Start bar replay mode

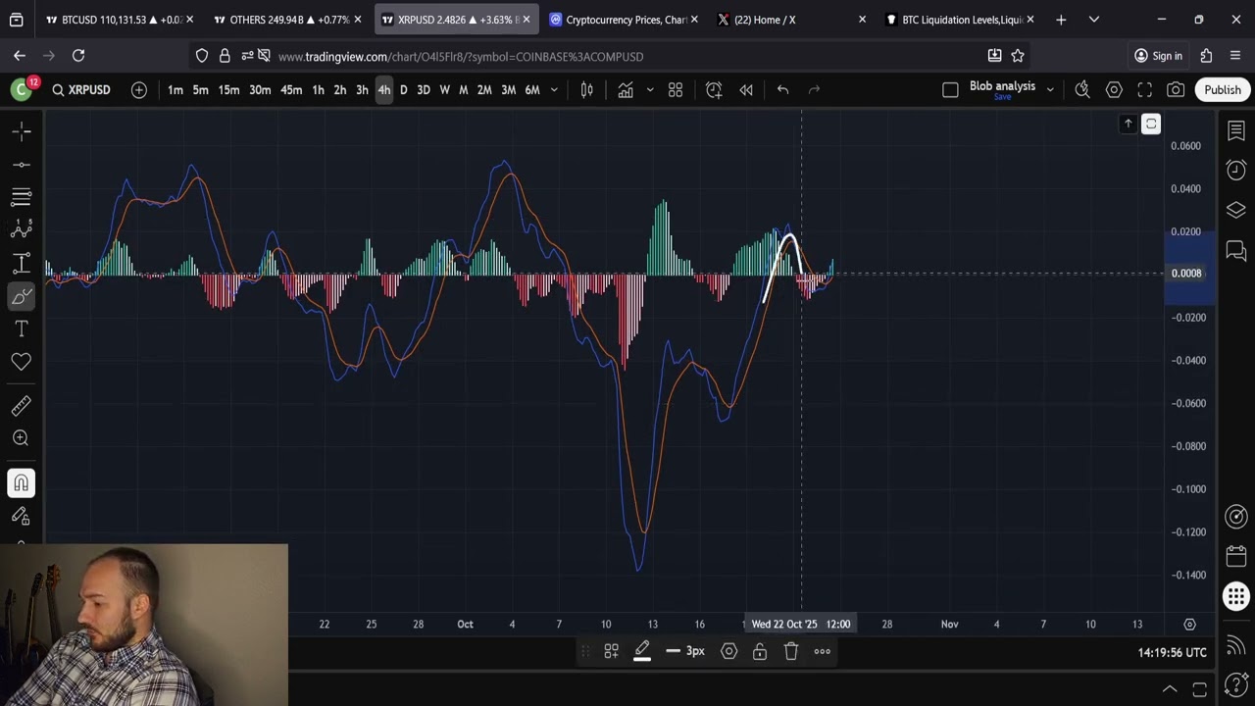[x=746, y=90]
